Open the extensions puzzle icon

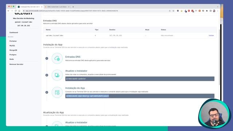207,11
